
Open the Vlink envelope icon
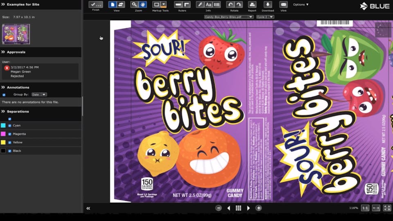[x=283, y=5]
